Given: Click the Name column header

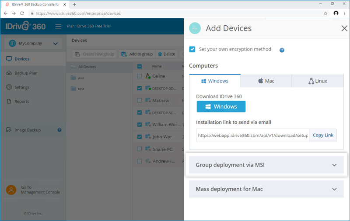Looking at the screenshot, I should pos(157,66).
